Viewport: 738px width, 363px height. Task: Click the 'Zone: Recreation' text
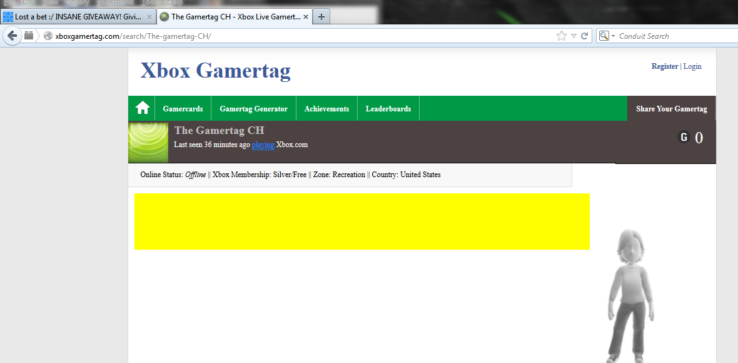click(x=339, y=175)
